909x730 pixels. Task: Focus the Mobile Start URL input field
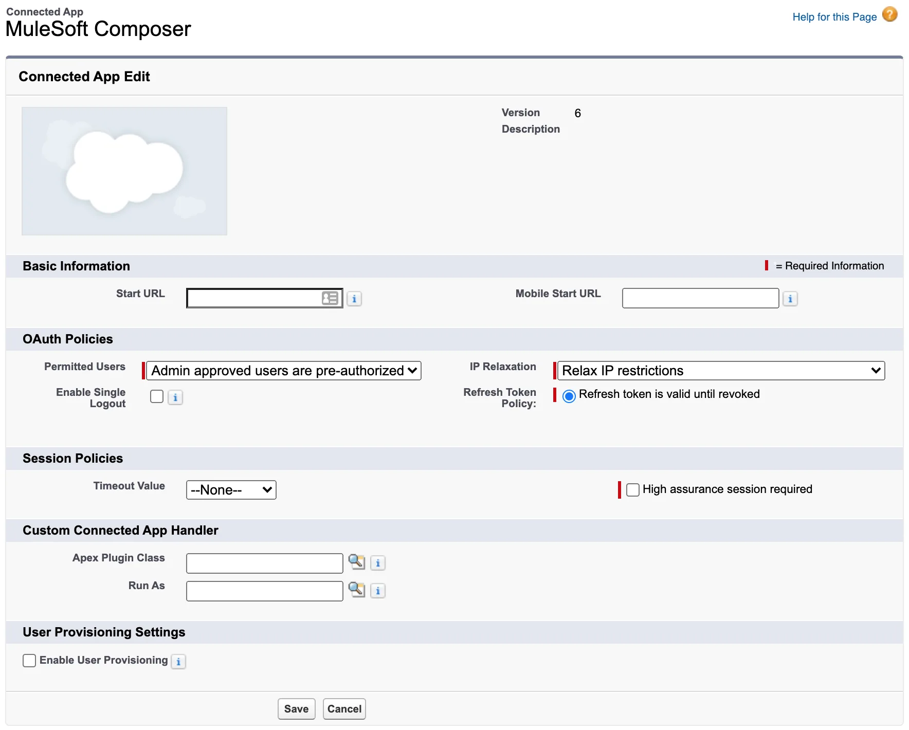click(x=700, y=298)
